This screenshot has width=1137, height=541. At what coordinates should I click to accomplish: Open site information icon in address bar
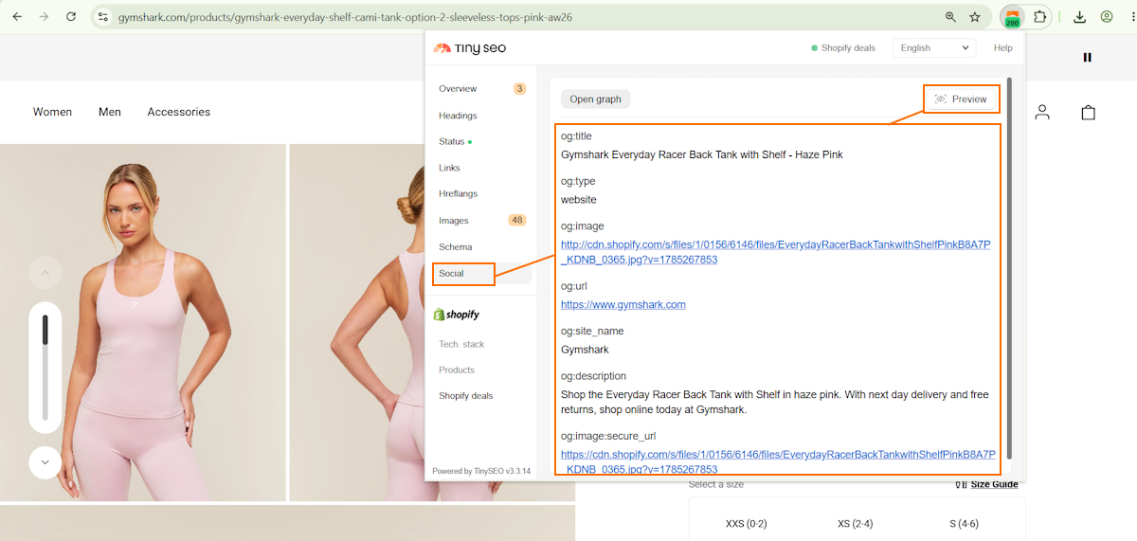[x=103, y=17]
